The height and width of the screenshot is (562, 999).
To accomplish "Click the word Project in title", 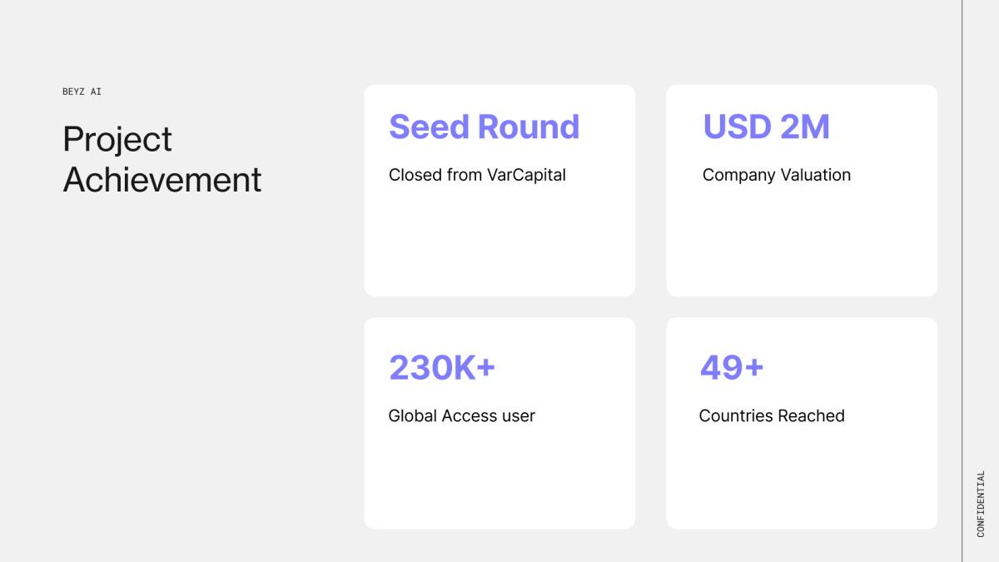I will 117,139.
